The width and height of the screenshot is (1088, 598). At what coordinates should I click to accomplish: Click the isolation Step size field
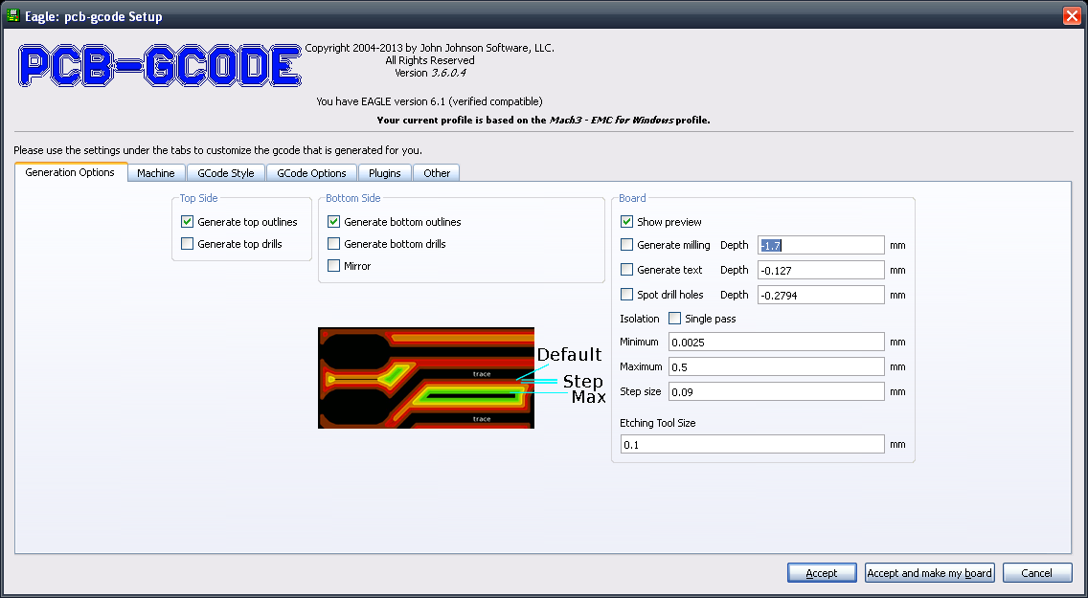776,391
